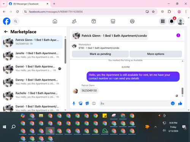Click Mark as pending button
Viewport: 190px width, 142px height.
point(100,54)
